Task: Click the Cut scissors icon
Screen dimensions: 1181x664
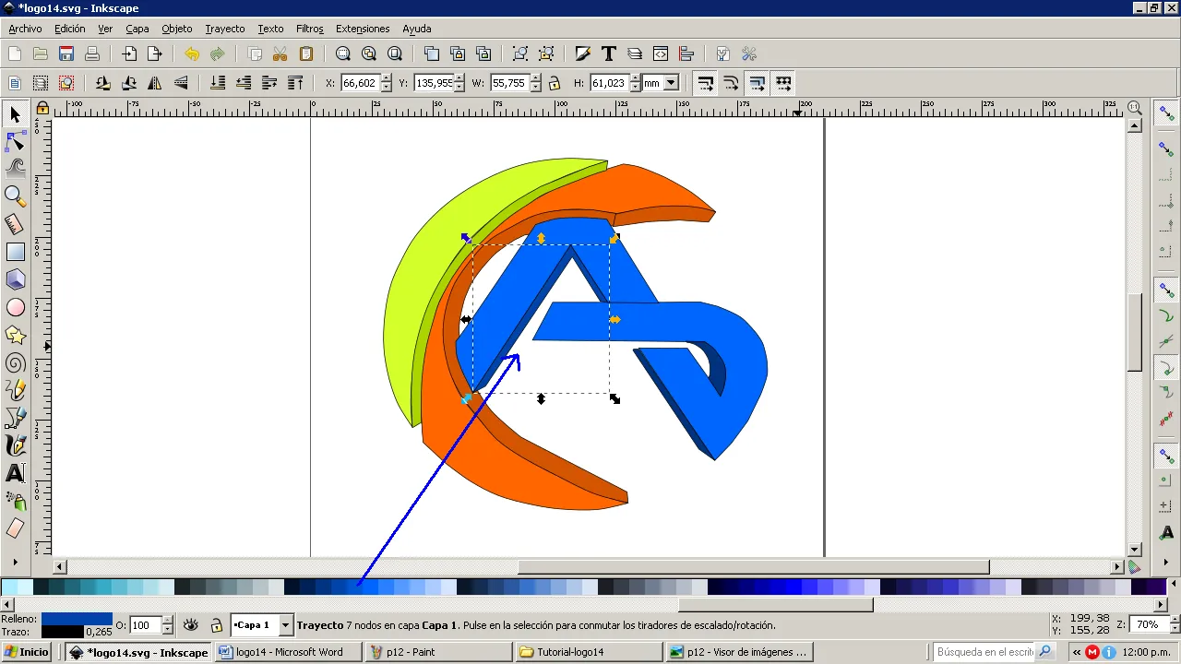Action: tap(280, 54)
